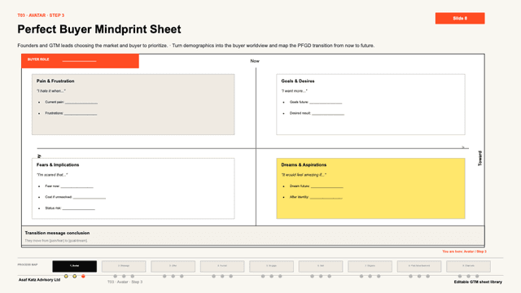
Task: Select the Perfect Buyer Mindprint Sheet title
Action: (99, 29)
